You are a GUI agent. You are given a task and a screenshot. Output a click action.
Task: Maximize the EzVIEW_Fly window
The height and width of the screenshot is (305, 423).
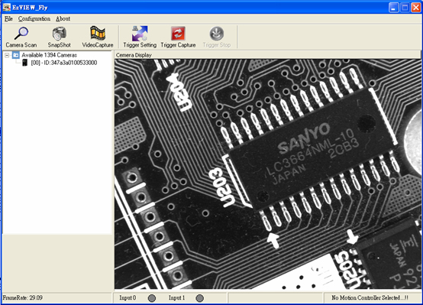[405, 8]
